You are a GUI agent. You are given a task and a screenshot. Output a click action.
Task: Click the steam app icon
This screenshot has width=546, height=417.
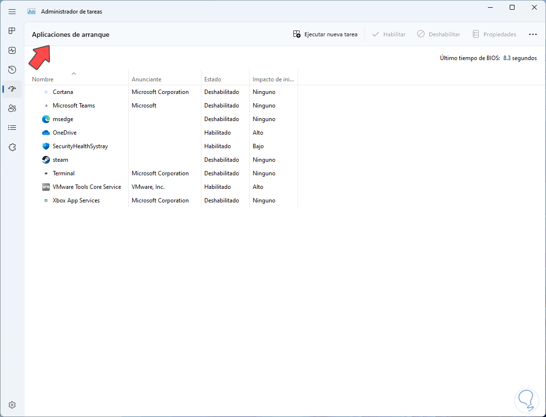coord(46,160)
